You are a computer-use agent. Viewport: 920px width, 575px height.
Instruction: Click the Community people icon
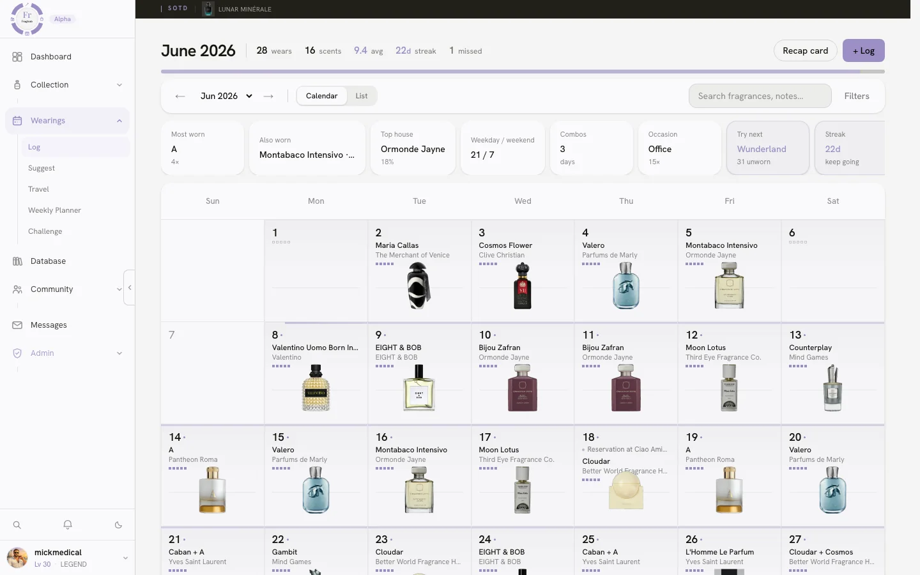(x=17, y=289)
